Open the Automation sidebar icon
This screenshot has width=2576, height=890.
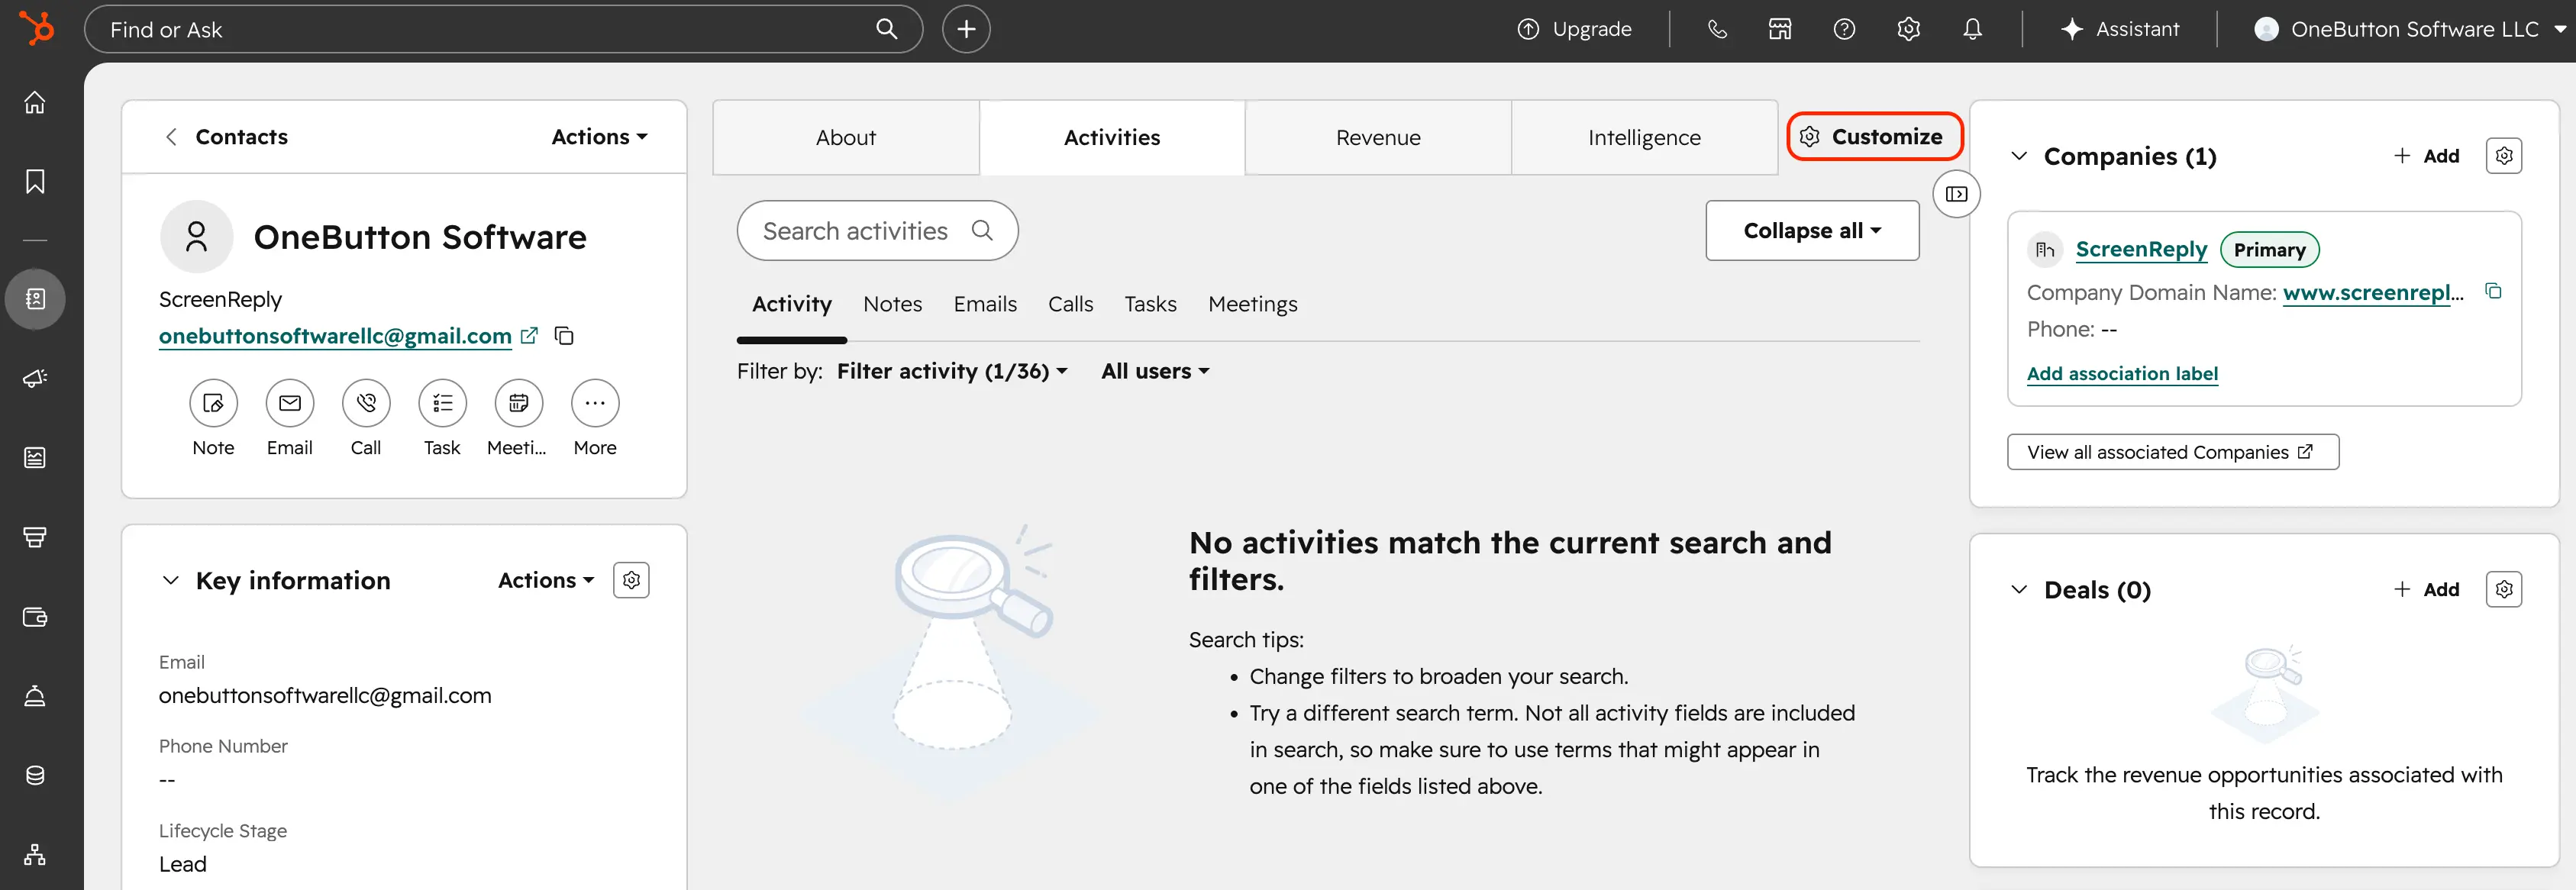click(35, 854)
